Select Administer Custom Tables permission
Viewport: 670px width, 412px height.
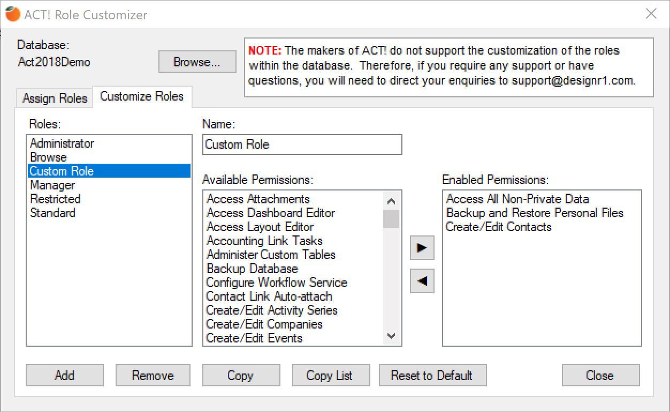pyautogui.click(x=294, y=255)
